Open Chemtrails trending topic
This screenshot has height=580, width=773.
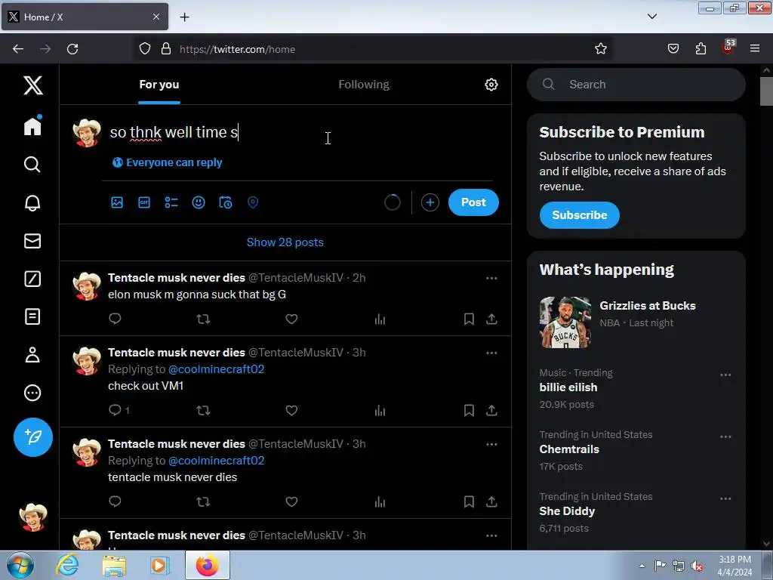pyautogui.click(x=569, y=449)
